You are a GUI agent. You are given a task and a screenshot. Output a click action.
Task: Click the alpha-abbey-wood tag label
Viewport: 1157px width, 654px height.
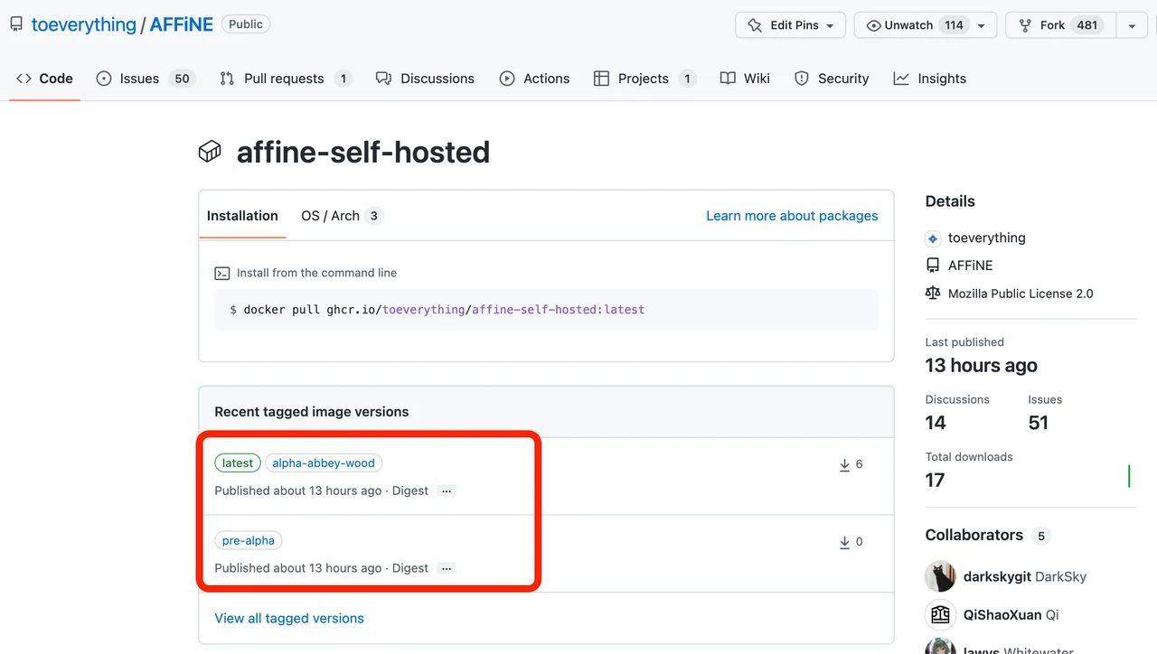click(x=324, y=463)
